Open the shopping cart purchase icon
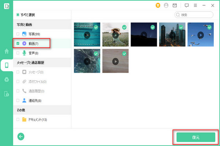220x146 pixels. coord(158,5)
